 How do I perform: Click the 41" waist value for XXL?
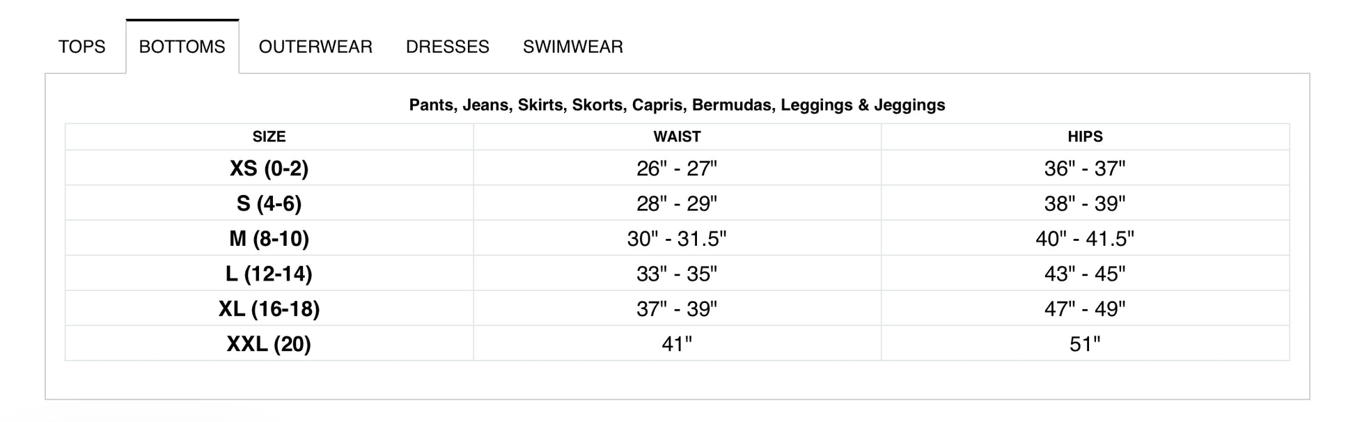click(677, 343)
